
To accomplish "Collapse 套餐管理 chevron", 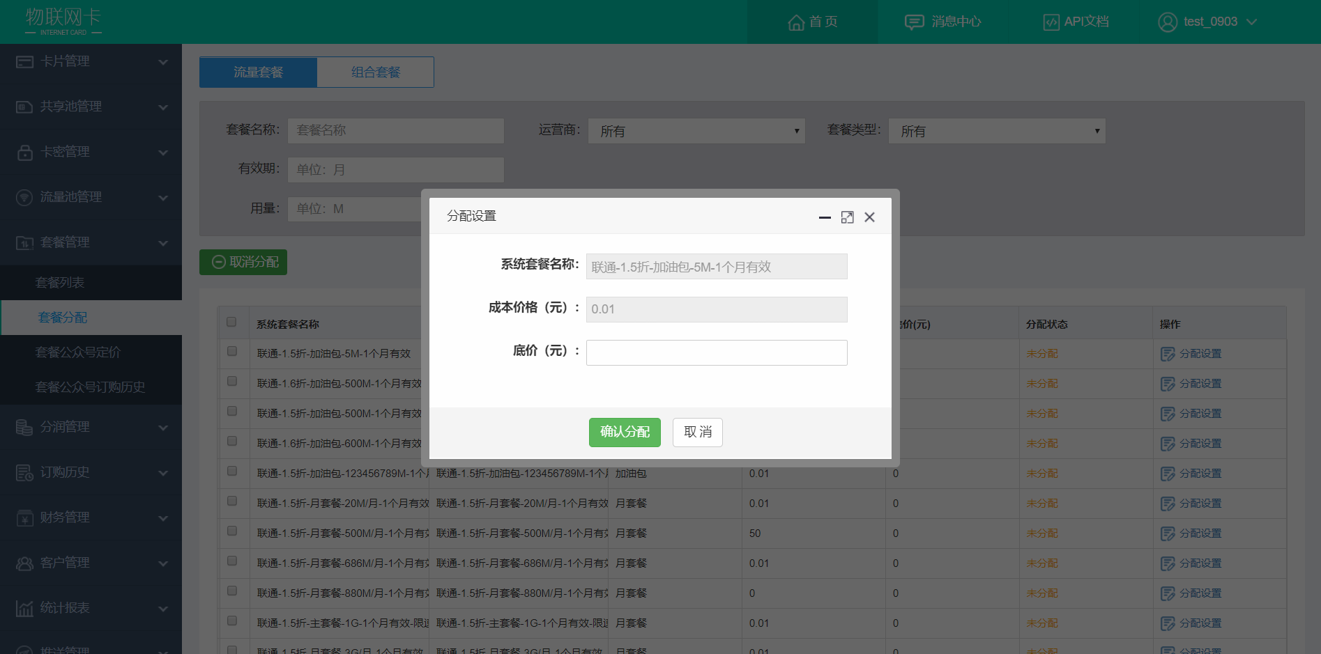I will coord(163,243).
